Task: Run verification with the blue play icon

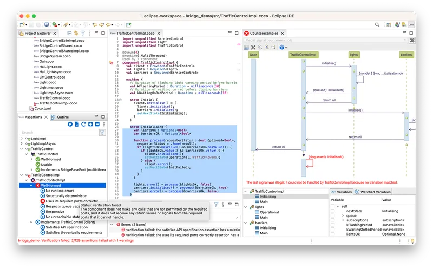Action: (x=70, y=125)
